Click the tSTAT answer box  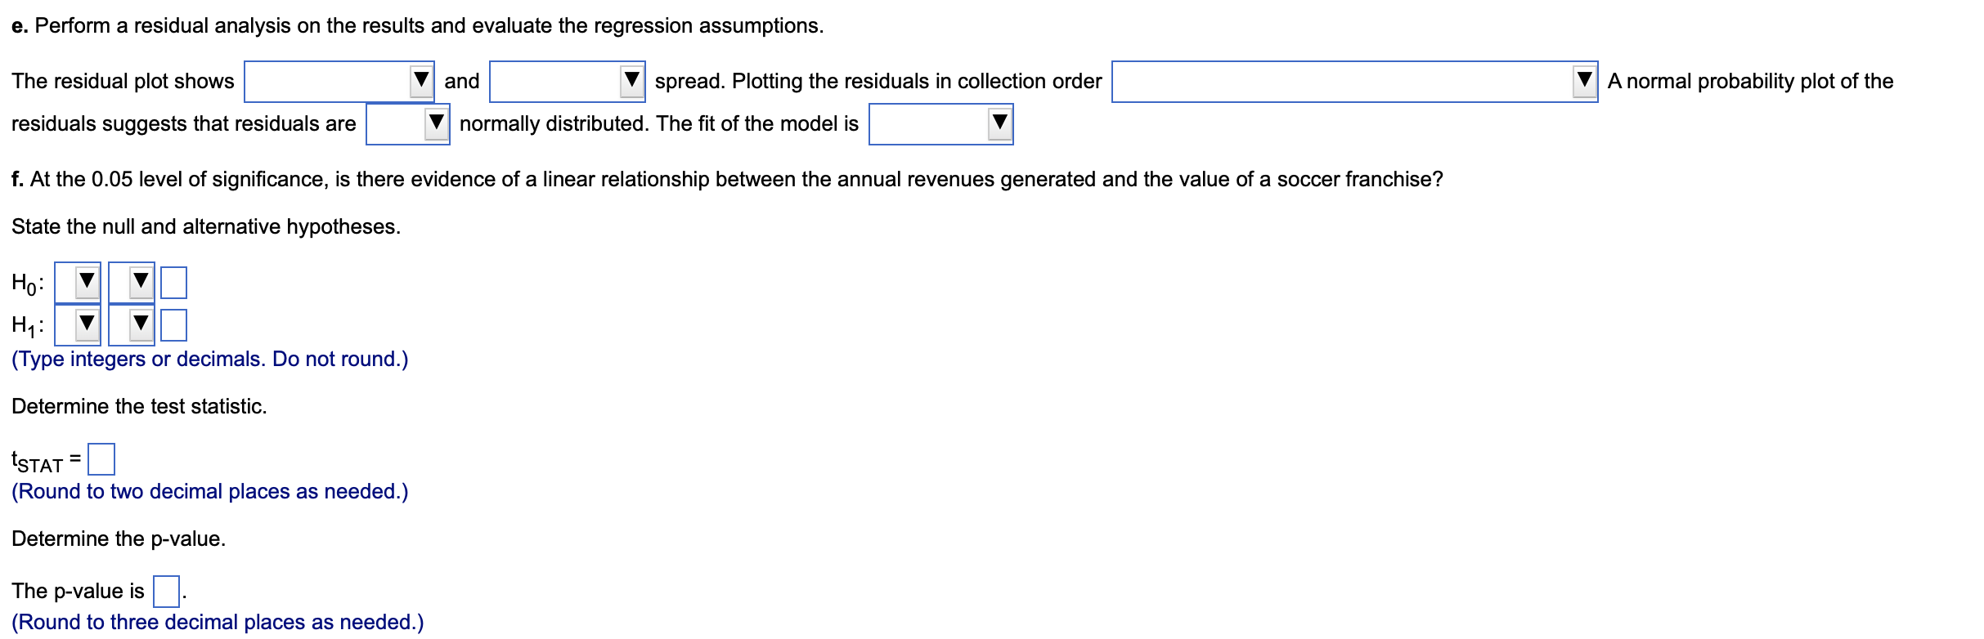[x=102, y=458]
